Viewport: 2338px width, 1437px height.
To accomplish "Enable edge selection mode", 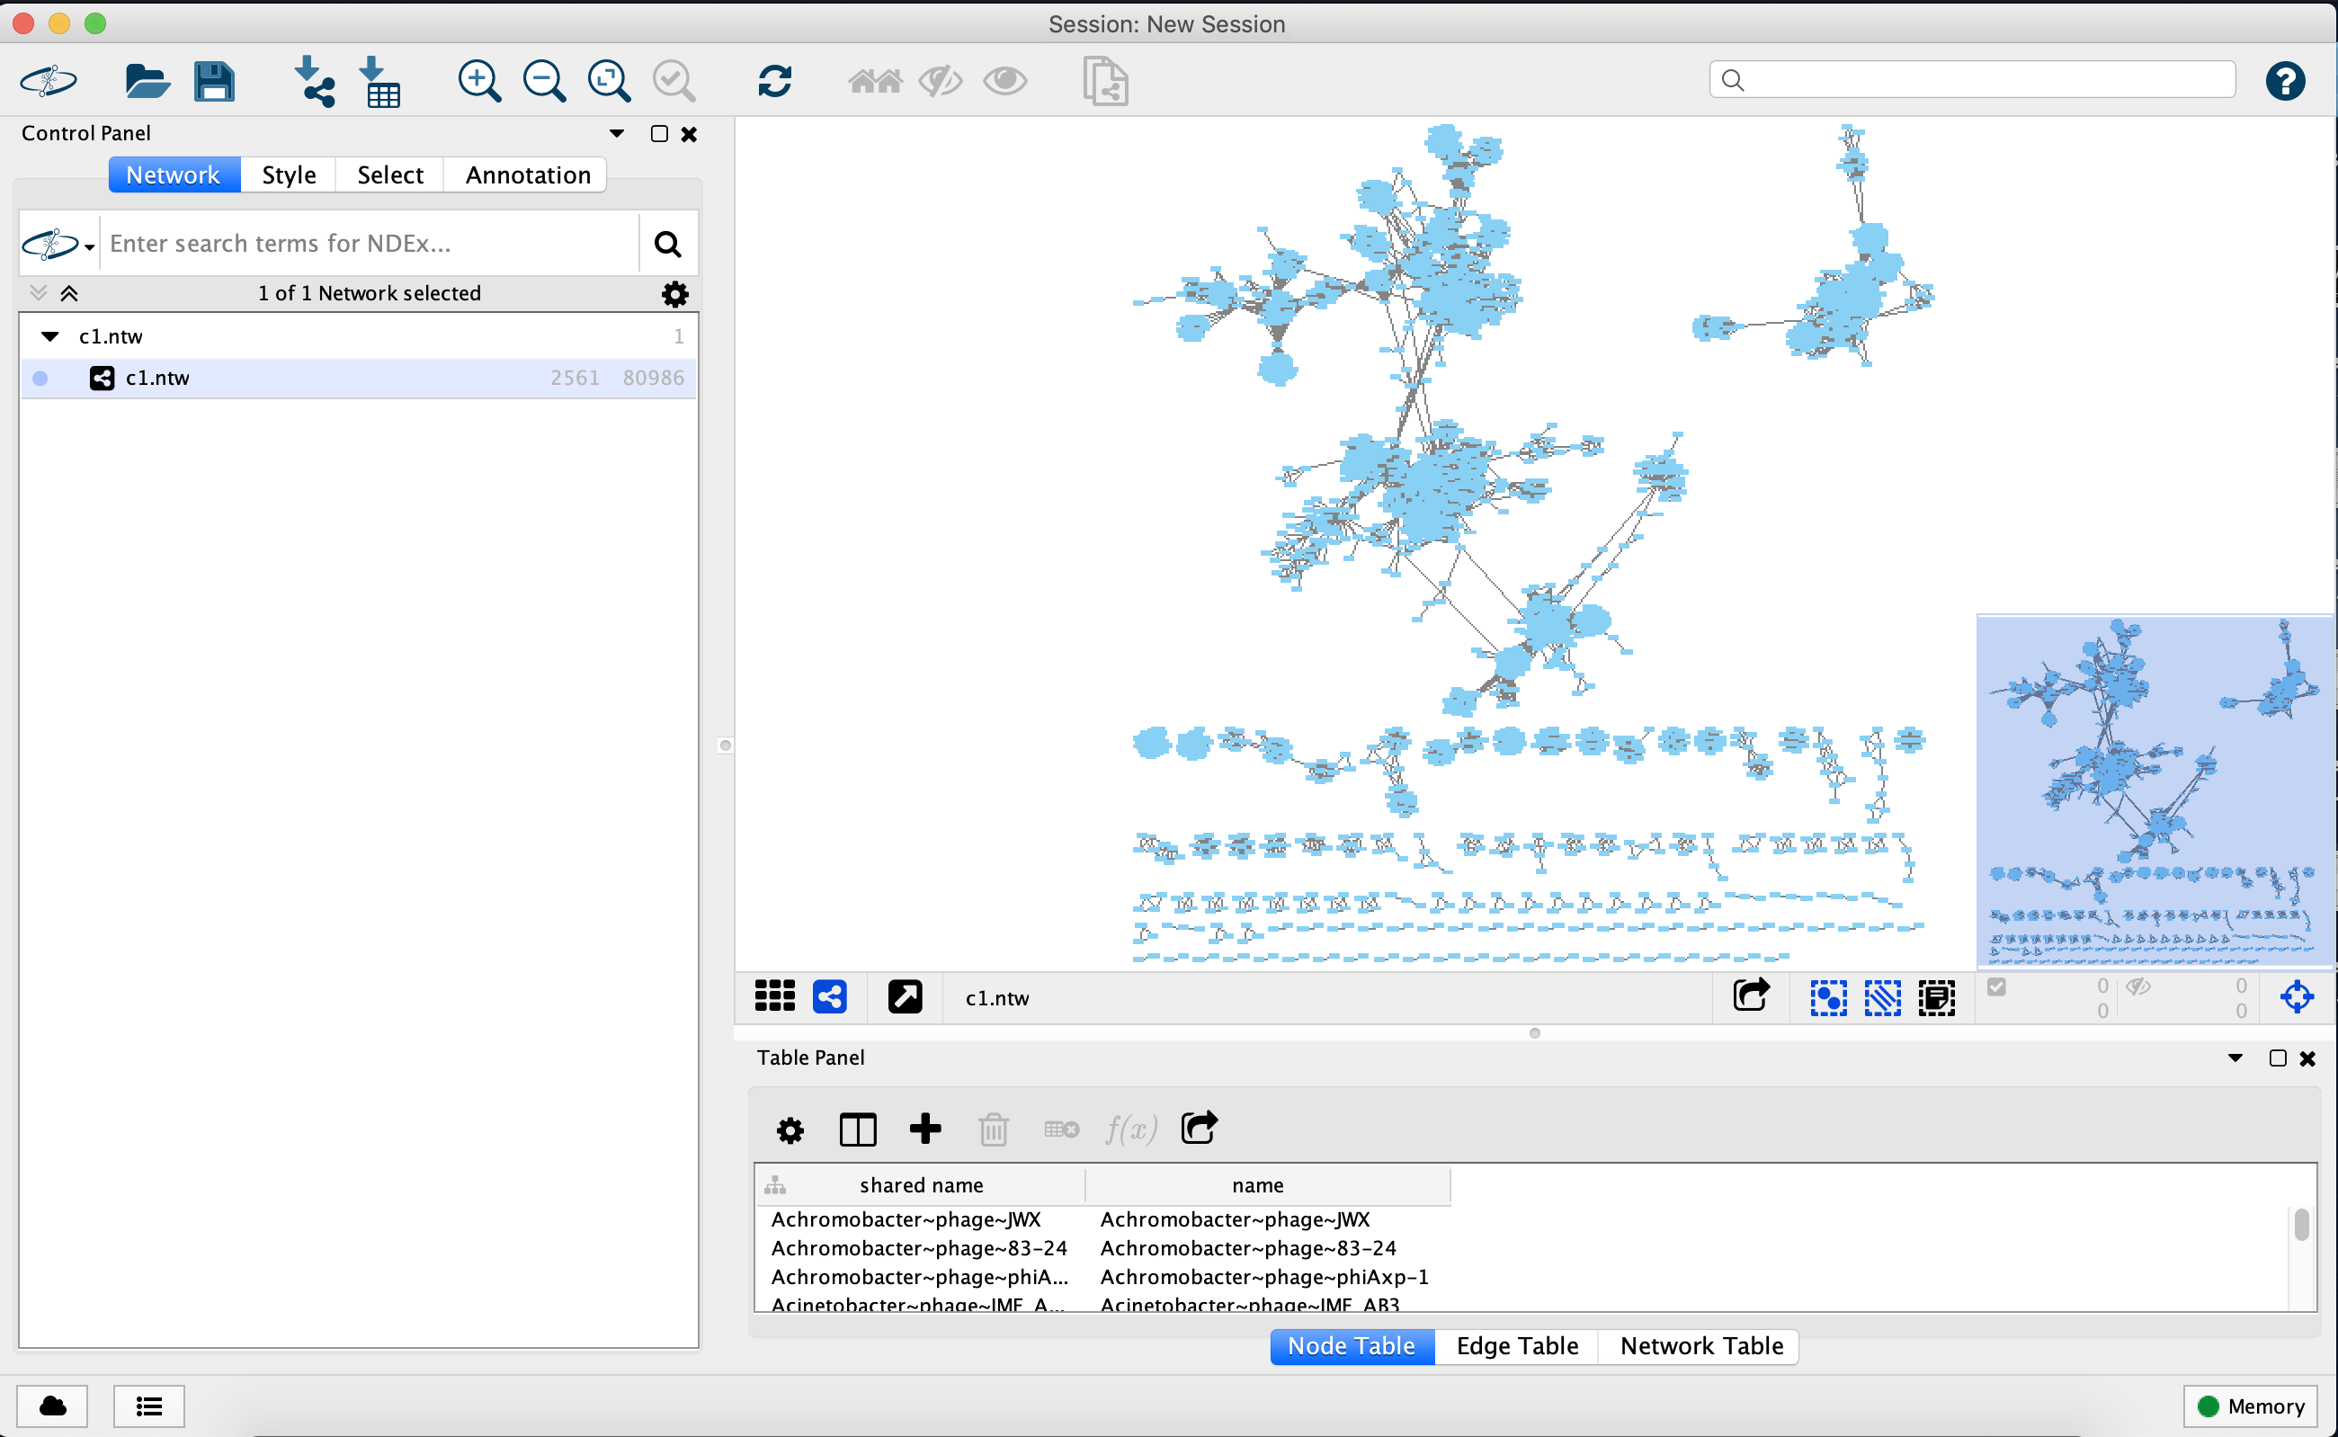I will (x=1881, y=997).
